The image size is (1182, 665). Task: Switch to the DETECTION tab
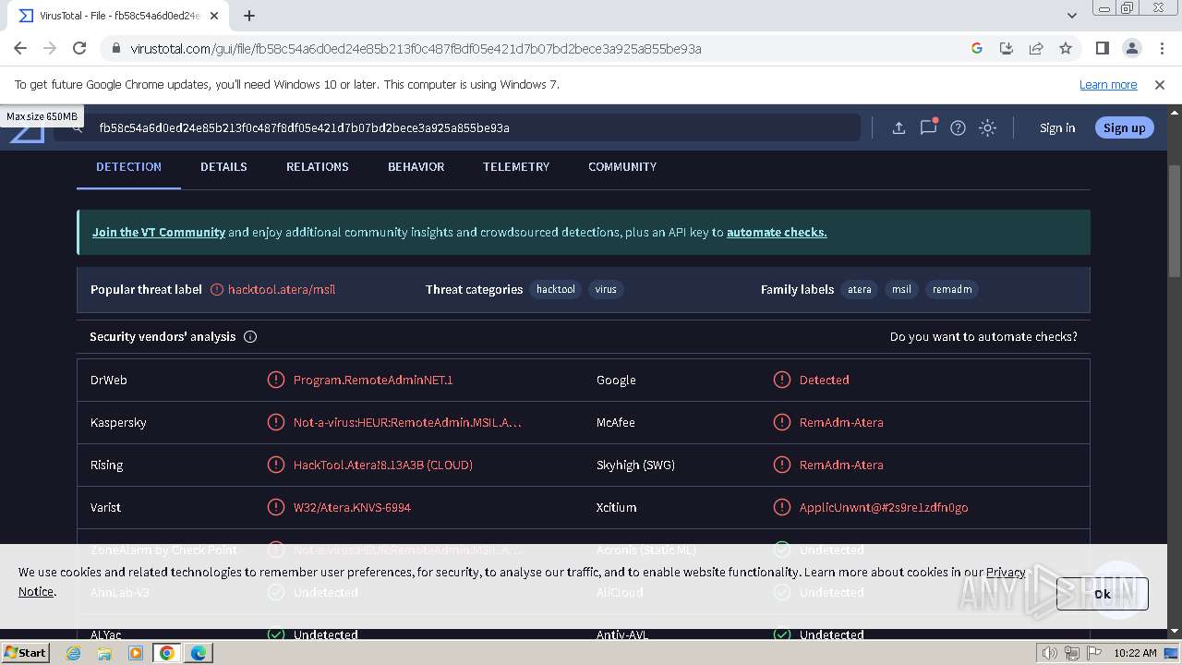pos(128,167)
